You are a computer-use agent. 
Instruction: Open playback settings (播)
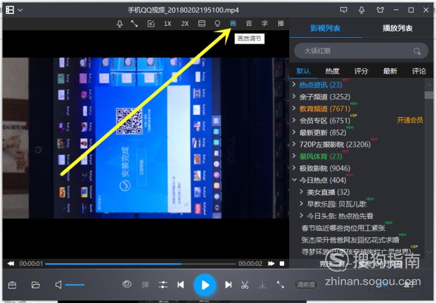point(280,23)
